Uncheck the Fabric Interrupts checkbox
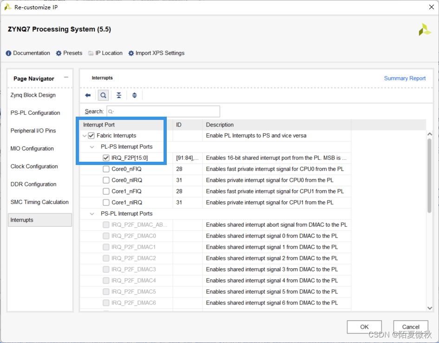This screenshot has width=439, height=343. coord(91,136)
